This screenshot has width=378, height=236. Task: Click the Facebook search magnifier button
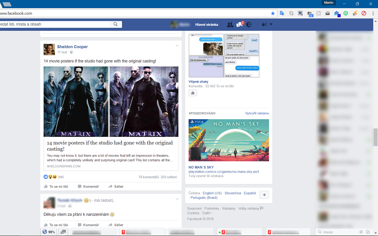[x=115, y=24]
